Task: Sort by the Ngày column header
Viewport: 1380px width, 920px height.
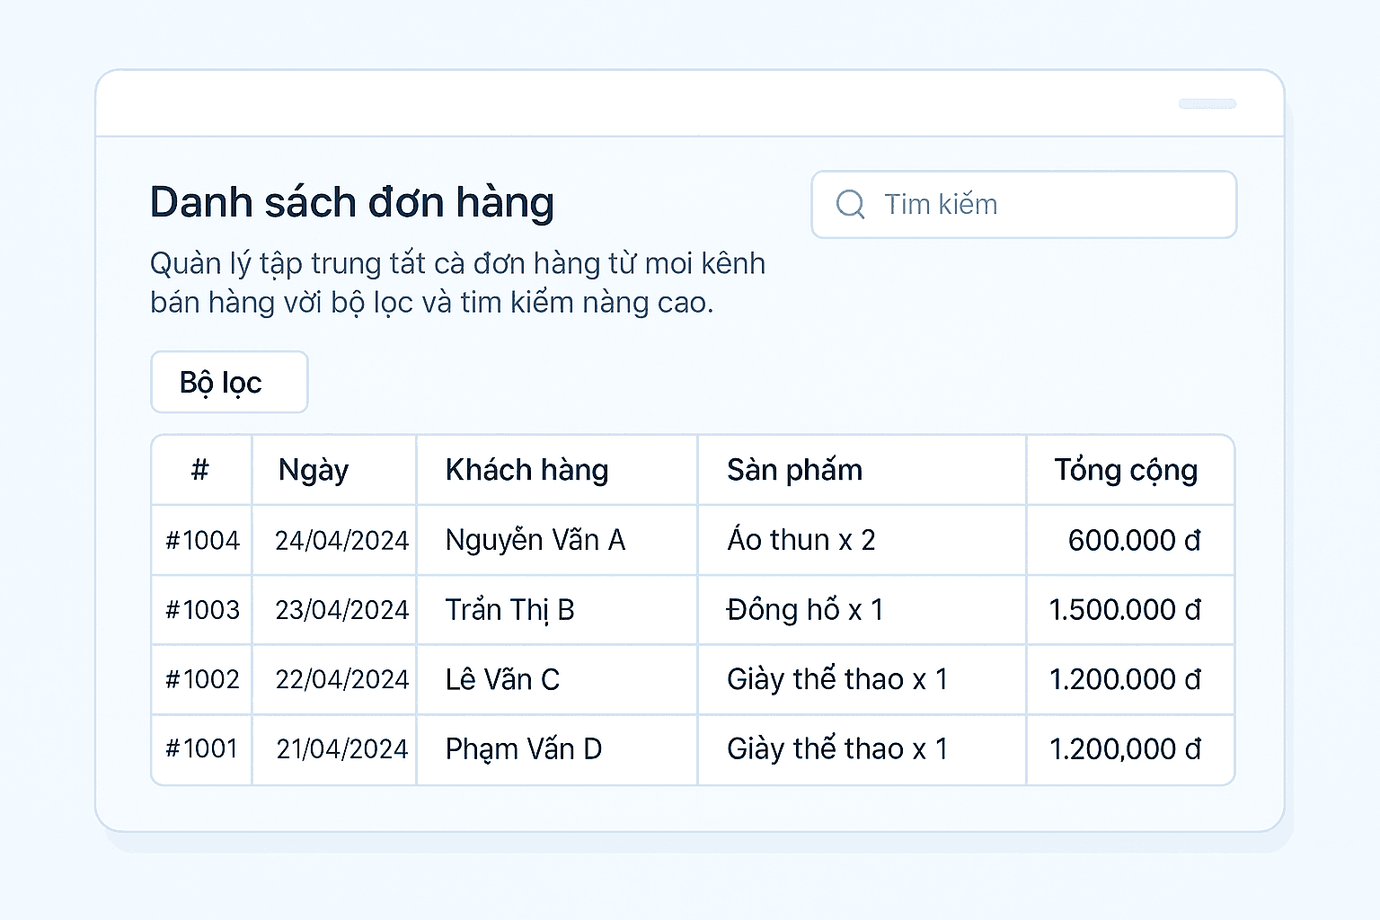Action: (x=314, y=470)
